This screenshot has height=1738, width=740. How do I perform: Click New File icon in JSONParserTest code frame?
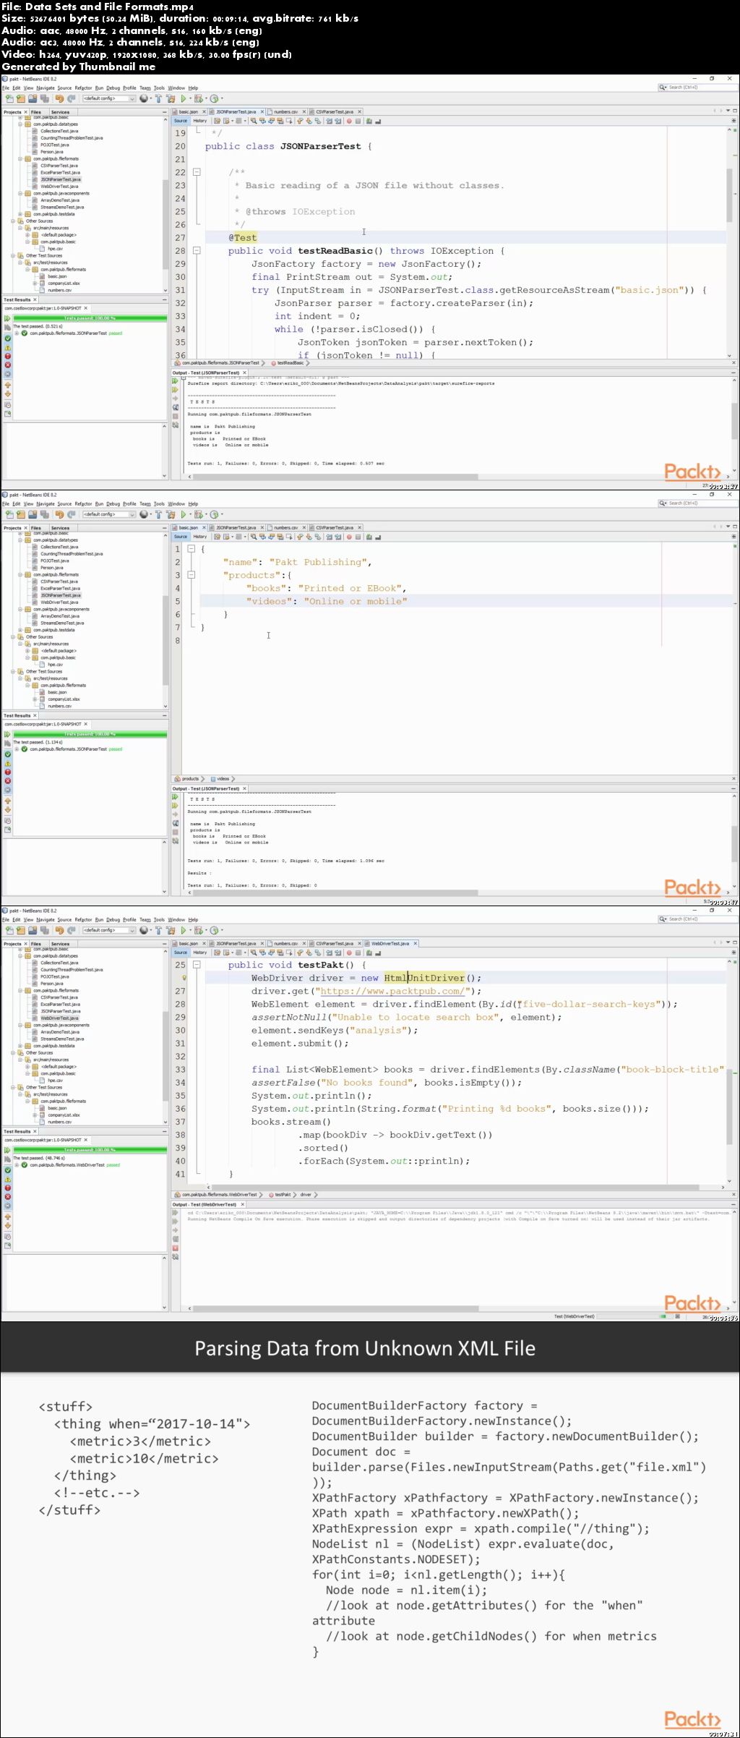(x=9, y=98)
